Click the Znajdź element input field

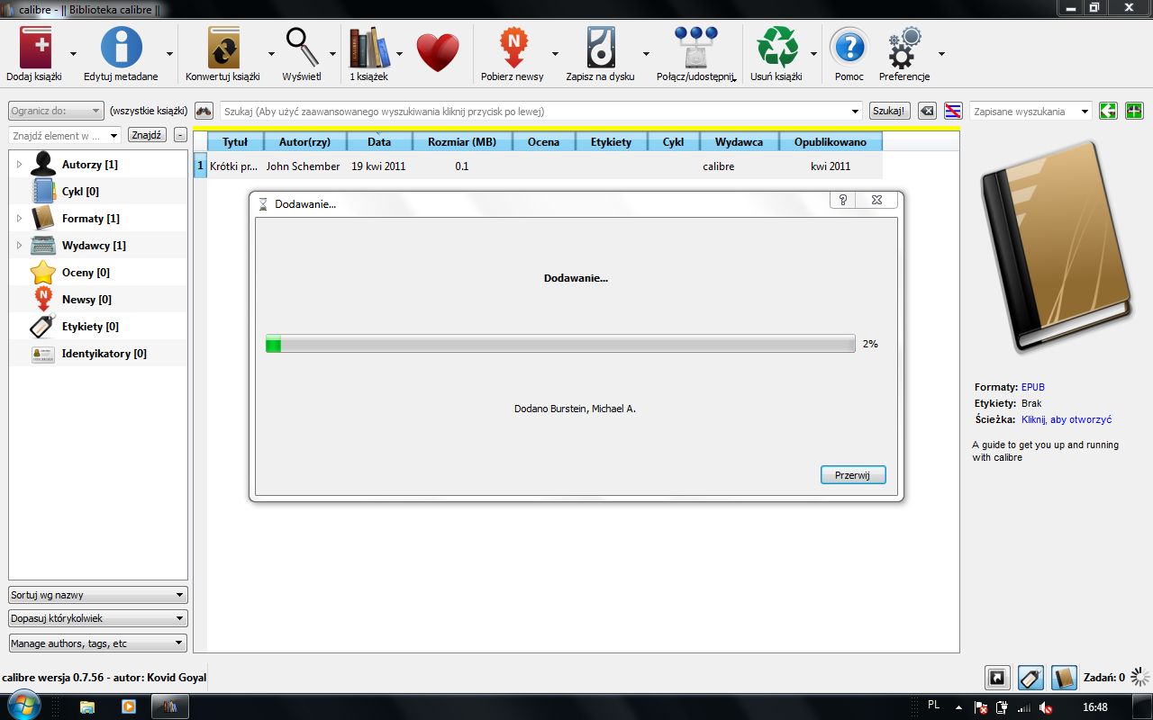pyautogui.click(x=65, y=135)
